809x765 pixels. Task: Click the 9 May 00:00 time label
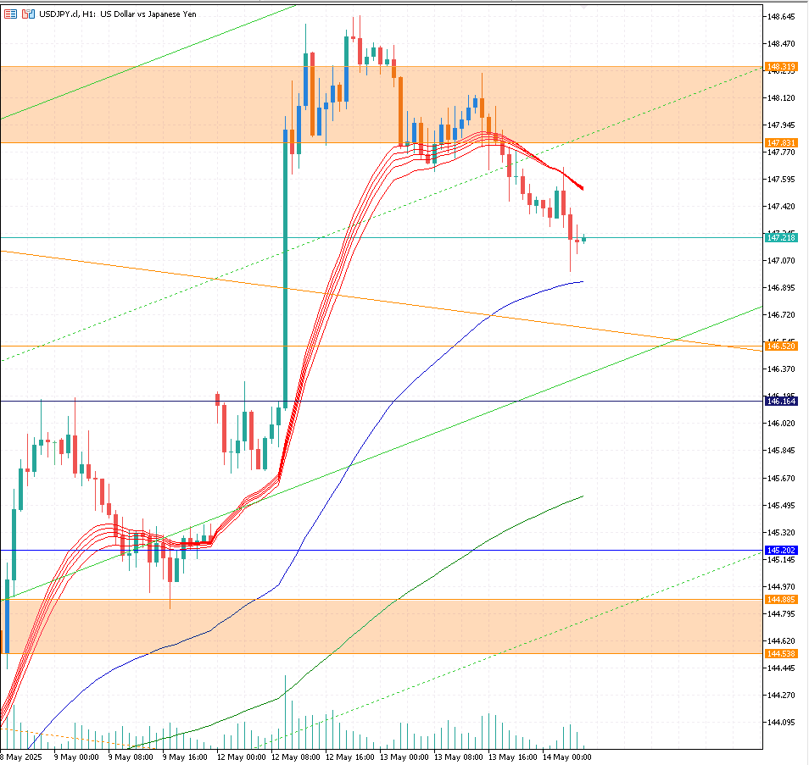click(x=76, y=757)
